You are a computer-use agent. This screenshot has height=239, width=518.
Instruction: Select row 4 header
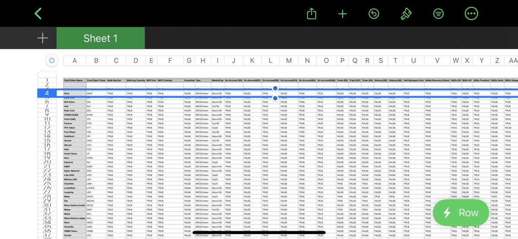(47, 93)
